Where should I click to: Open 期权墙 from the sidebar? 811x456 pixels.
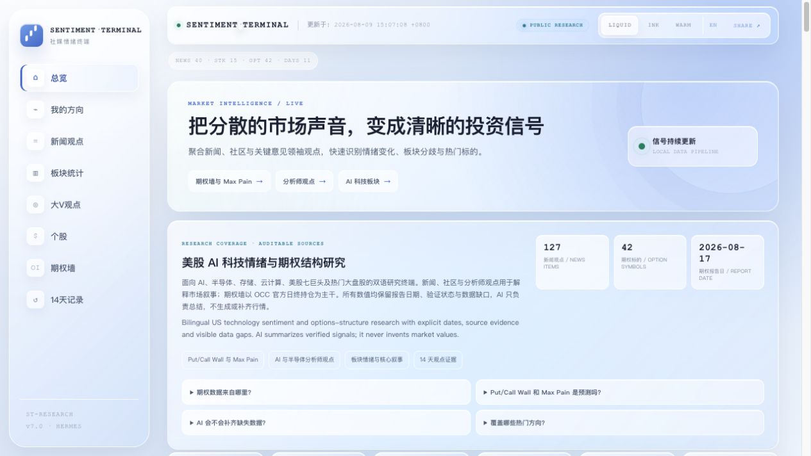(79, 268)
